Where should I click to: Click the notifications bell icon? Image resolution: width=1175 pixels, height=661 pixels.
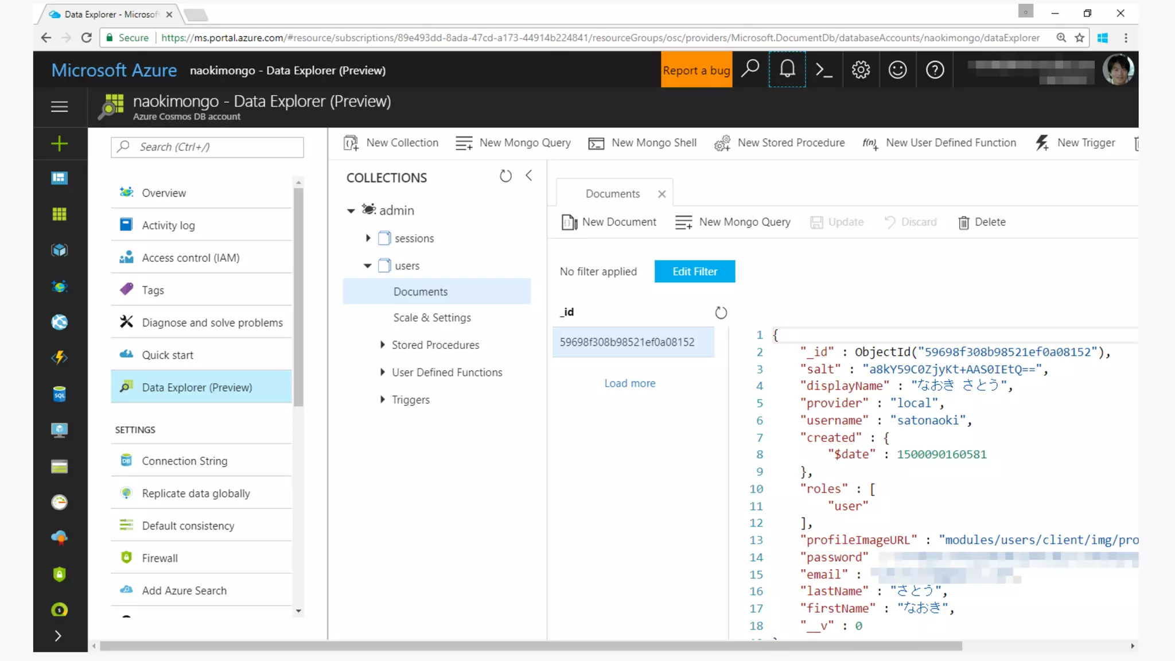(787, 69)
